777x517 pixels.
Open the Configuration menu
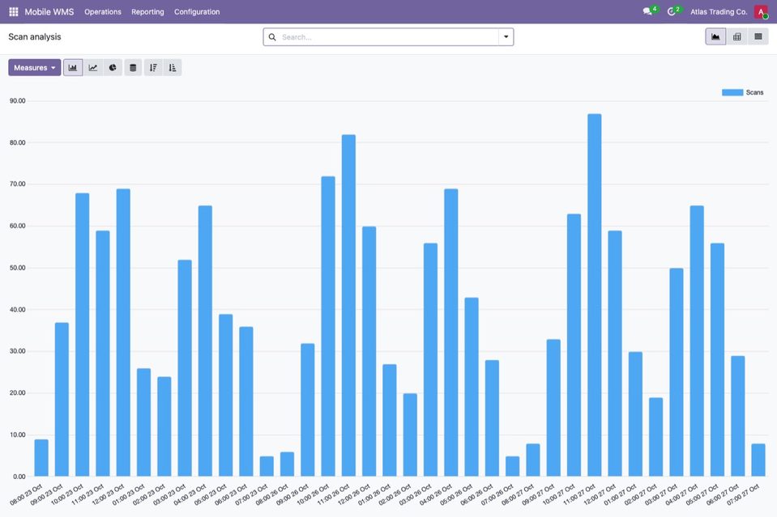pyautogui.click(x=197, y=12)
